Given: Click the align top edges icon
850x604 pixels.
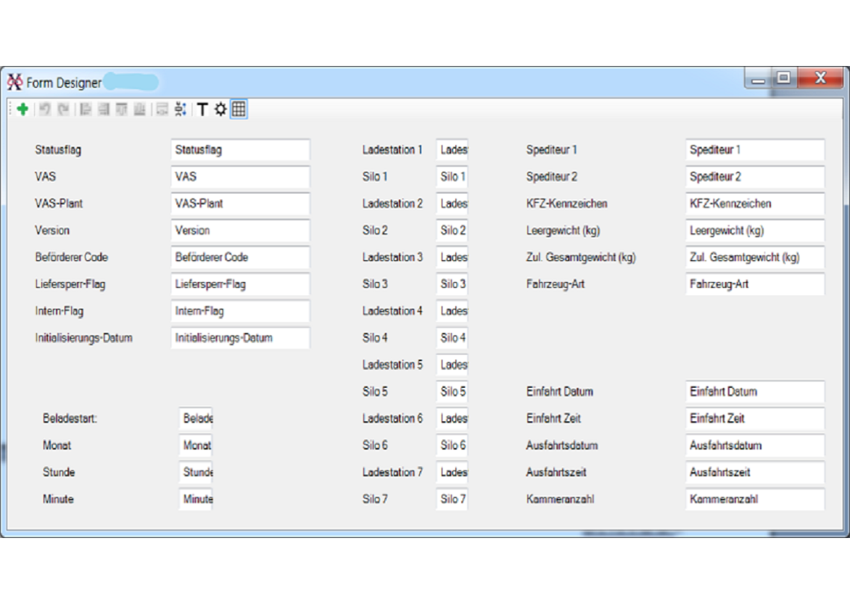Looking at the screenshot, I should coord(121,109).
